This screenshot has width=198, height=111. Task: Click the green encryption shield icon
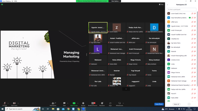pos(2,4)
